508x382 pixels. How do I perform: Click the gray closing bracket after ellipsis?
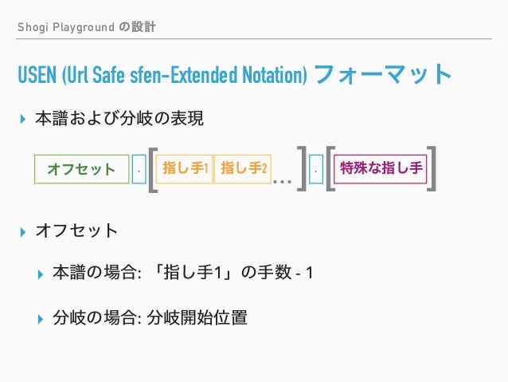[302, 169]
